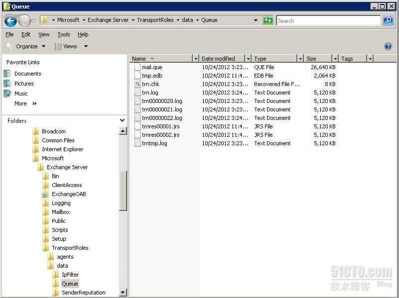Click the folder tree scroll up arrow

point(123,131)
